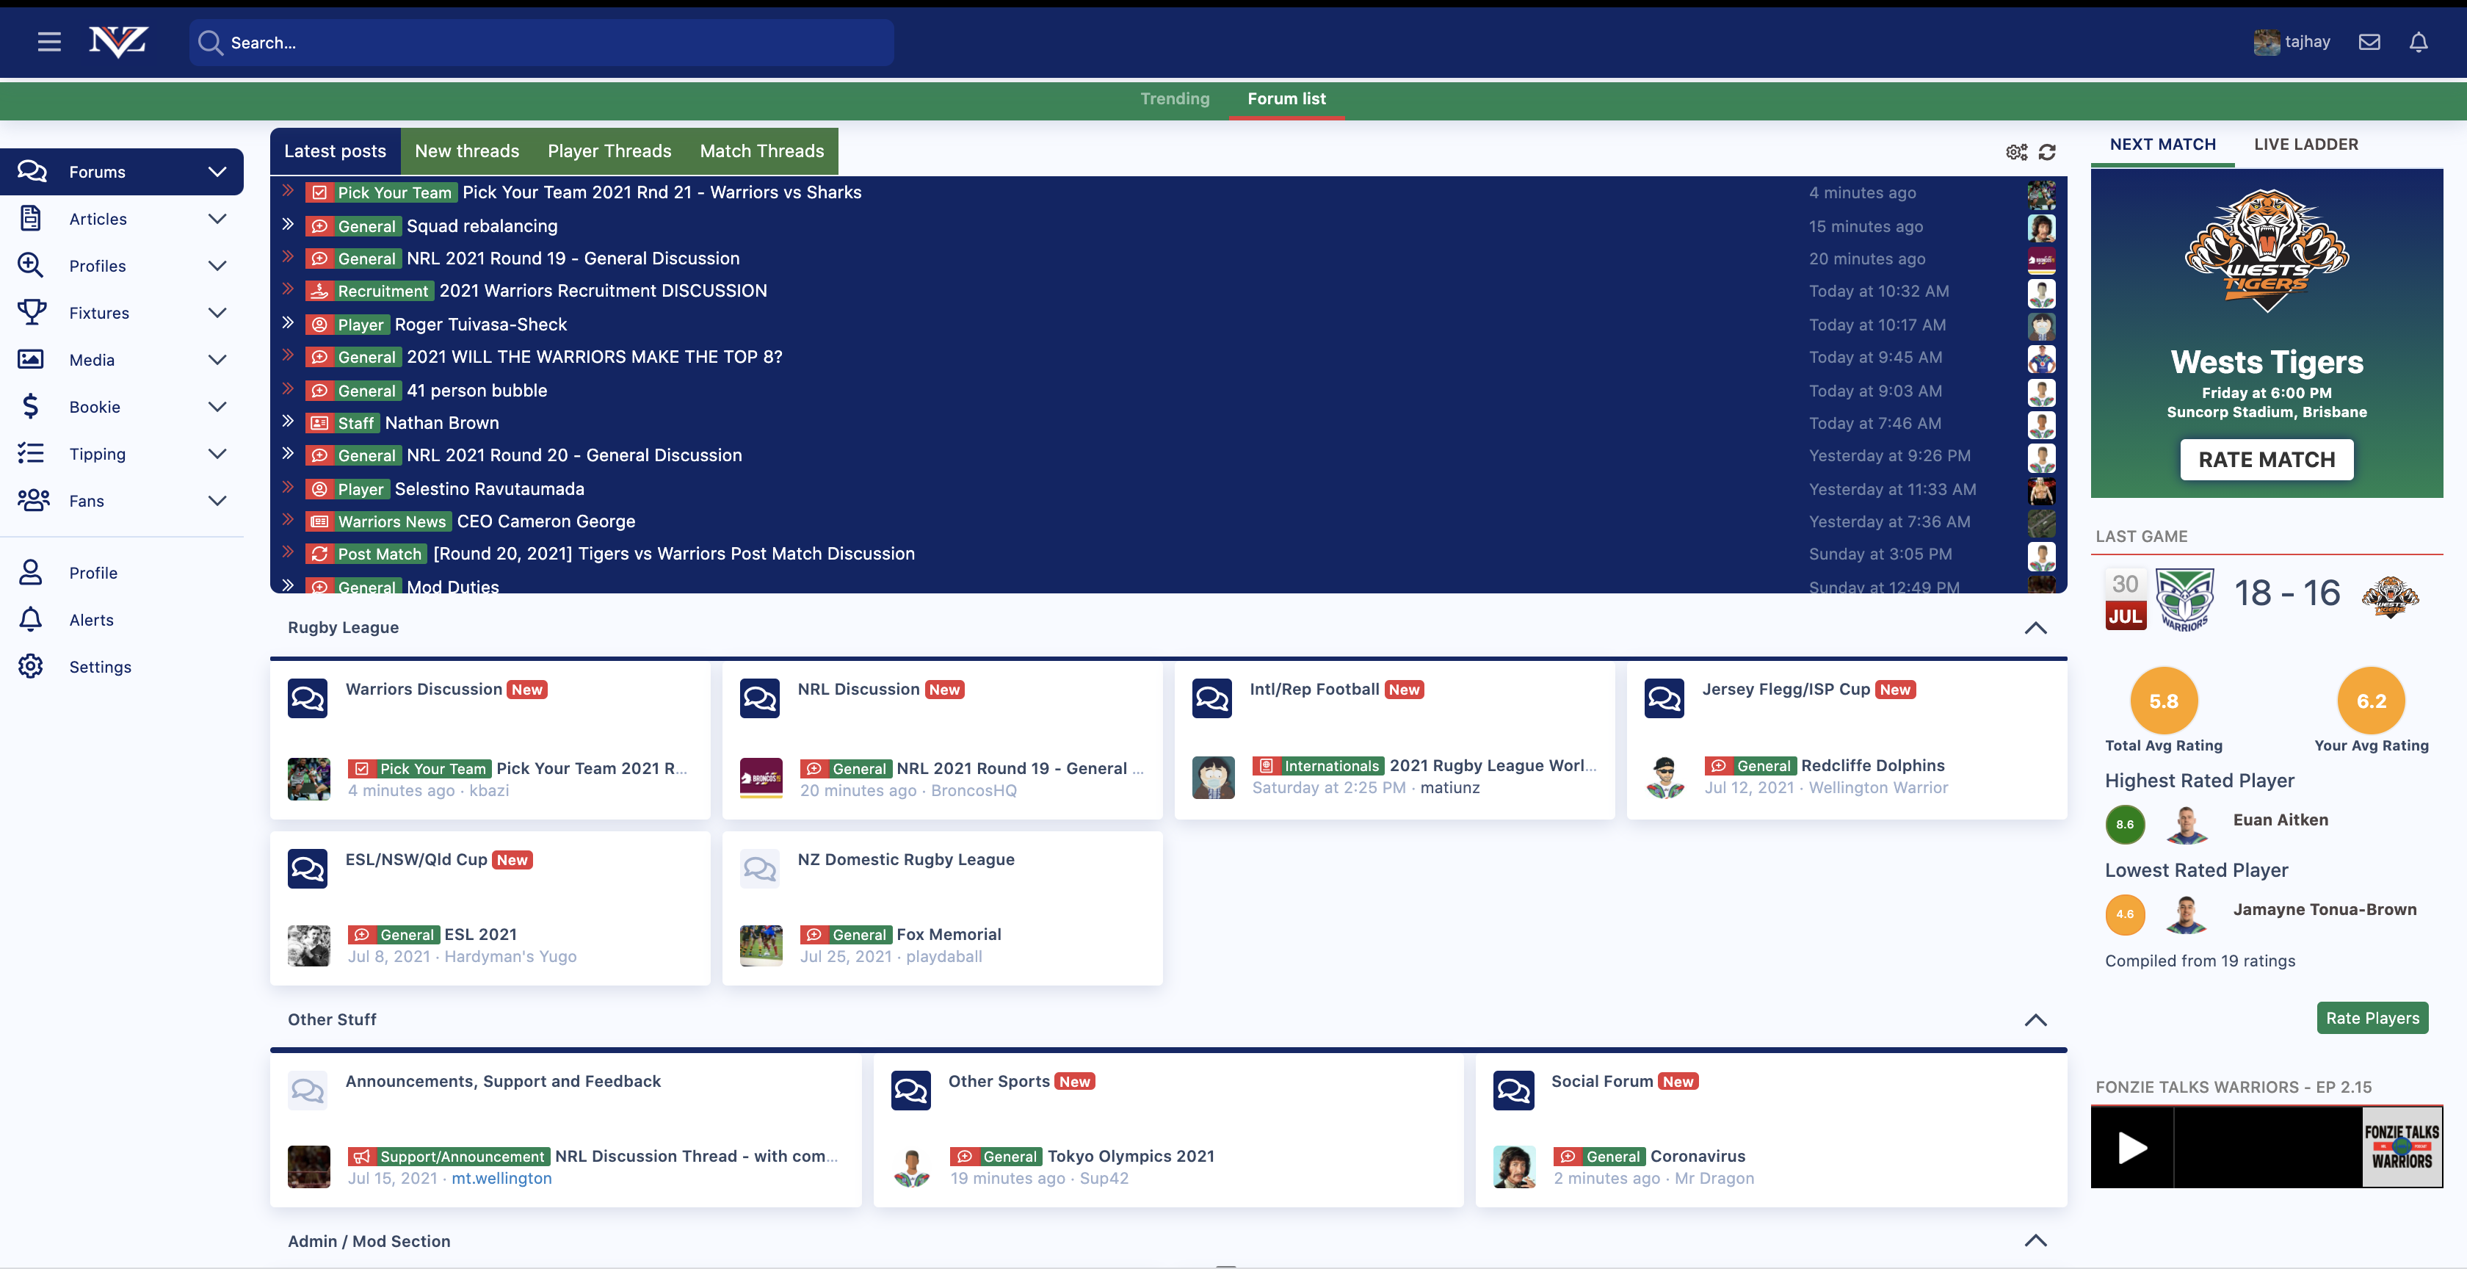Collapse the Admin / Mod Section
This screenshot has width=2467, height=1269.
point(2035,1240)
